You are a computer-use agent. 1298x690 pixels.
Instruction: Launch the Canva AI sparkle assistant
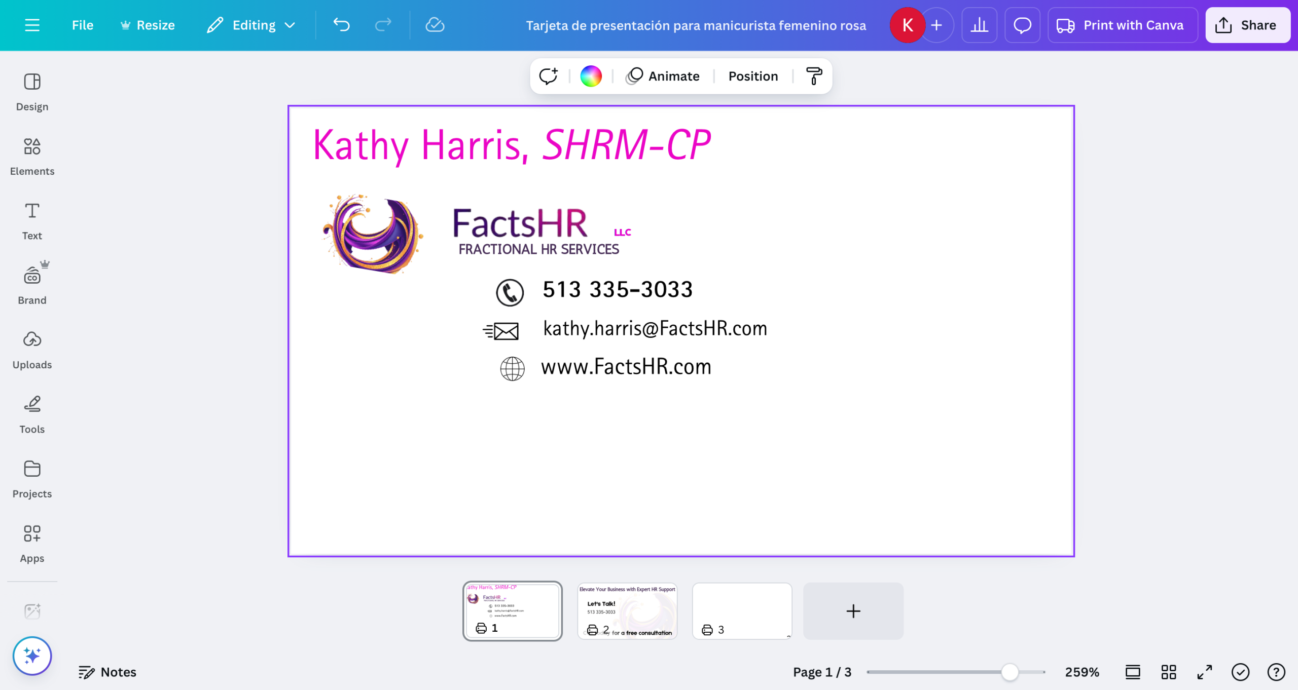pyautogui.click(x=32, y=656)
